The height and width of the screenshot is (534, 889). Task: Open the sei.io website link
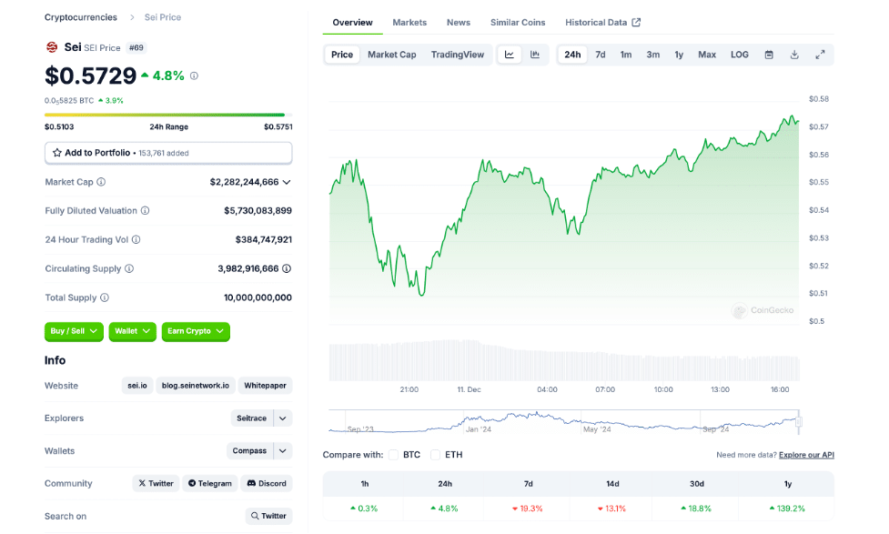click(137, 386)
